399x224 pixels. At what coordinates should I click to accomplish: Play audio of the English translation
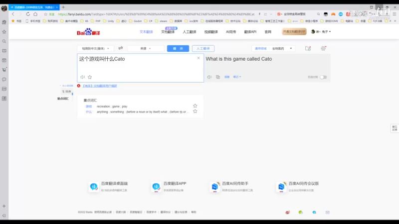click(209, 77)
